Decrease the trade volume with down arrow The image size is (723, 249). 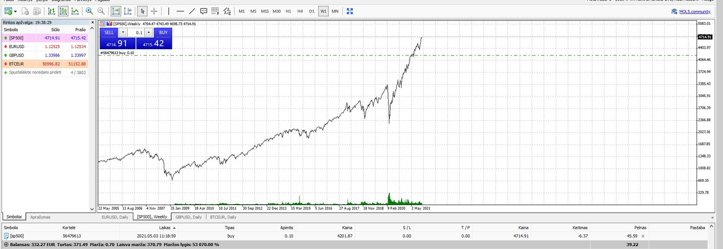(x=123, y=32)
